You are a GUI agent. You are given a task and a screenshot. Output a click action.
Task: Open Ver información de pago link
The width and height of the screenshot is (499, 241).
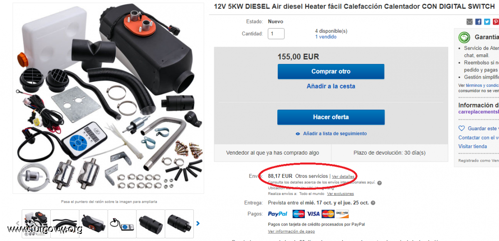[x=291, y=231]
